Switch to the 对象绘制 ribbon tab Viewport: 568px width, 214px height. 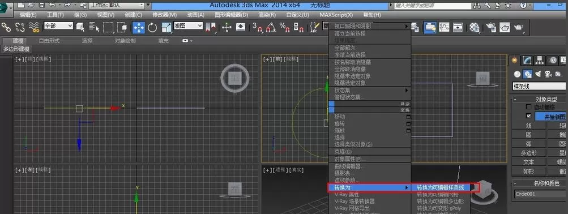(x=125, y=41)
